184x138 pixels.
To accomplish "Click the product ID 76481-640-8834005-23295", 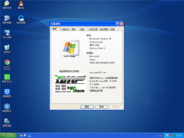I will click(x=102, y=63).
